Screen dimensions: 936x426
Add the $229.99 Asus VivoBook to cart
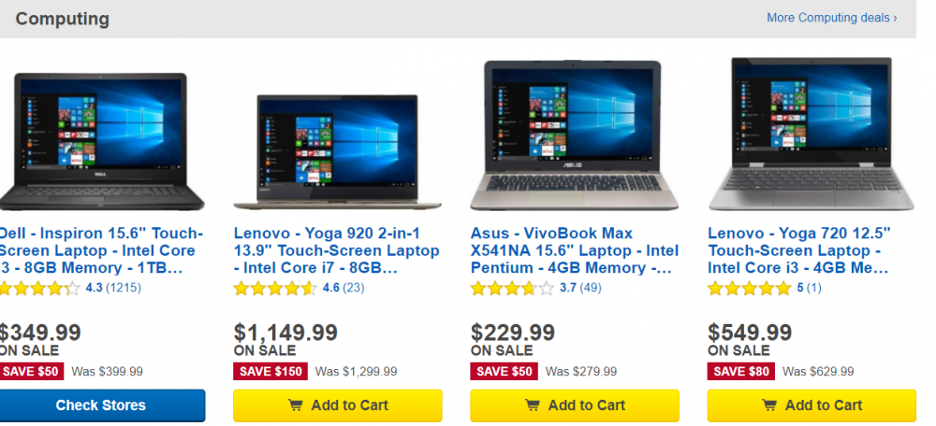click(x=574, y=405)
